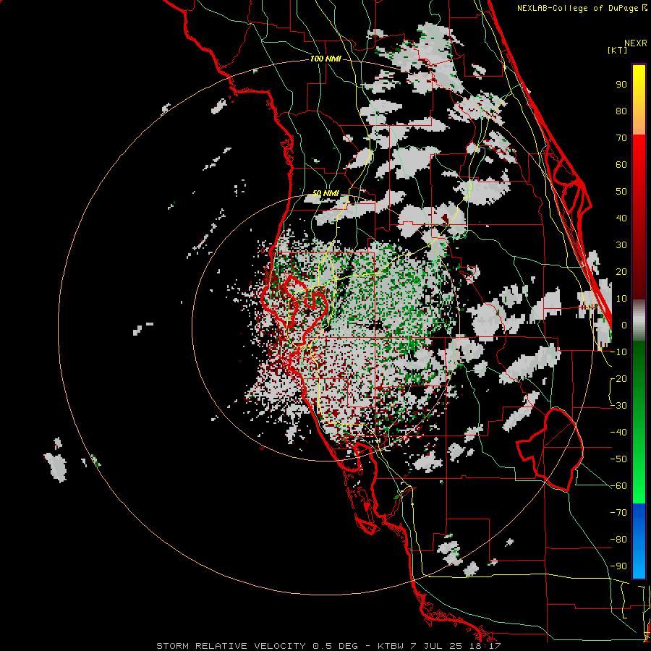Click the NEXR label above the scale

(x=636, y=43)
